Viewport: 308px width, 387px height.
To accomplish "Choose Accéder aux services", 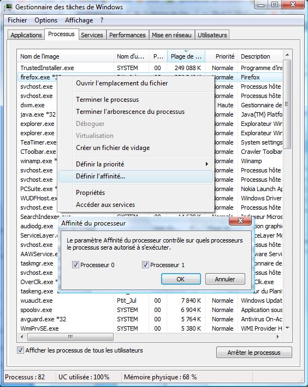I will (135, 205).
